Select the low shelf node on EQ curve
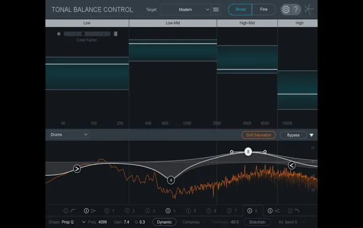The width and height of the screenshot is (363, 228). pyautogui.click(x=77, y=169)
